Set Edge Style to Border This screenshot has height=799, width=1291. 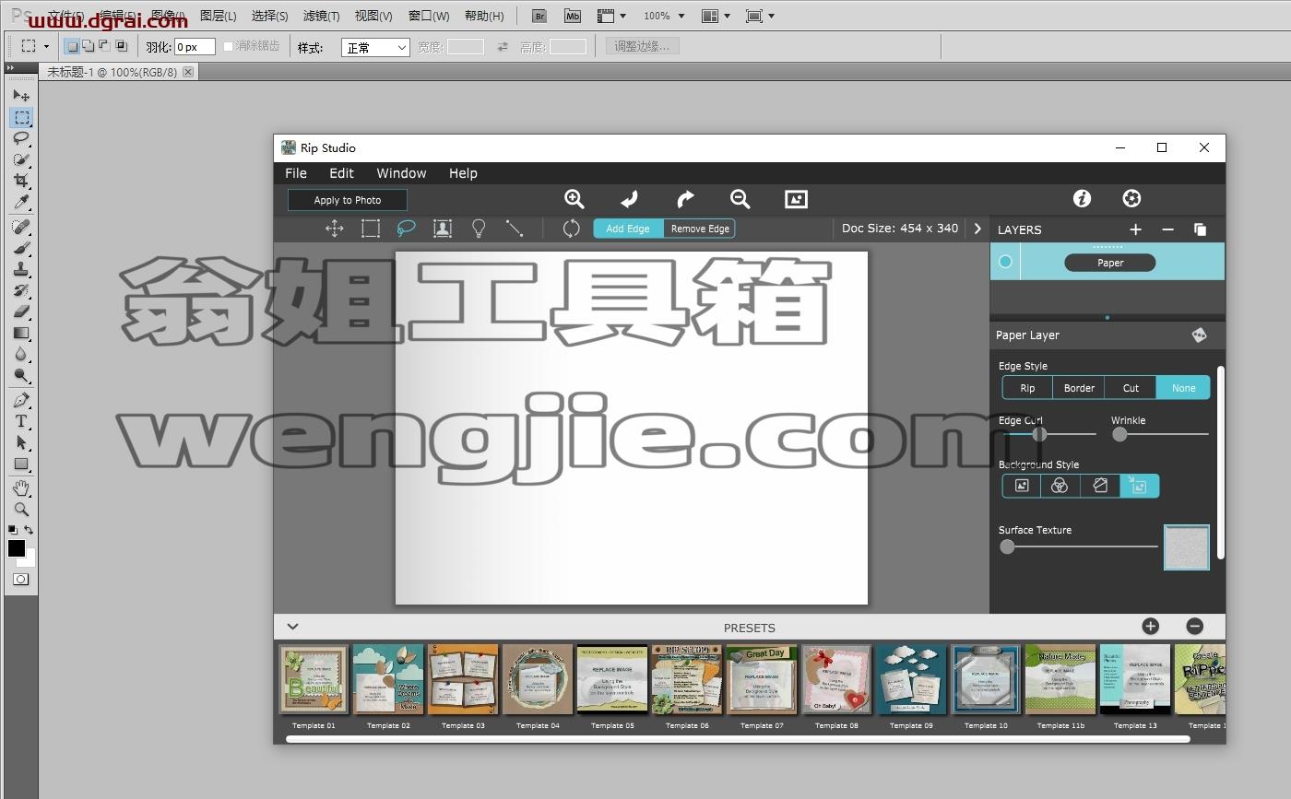click(1079, 388)
